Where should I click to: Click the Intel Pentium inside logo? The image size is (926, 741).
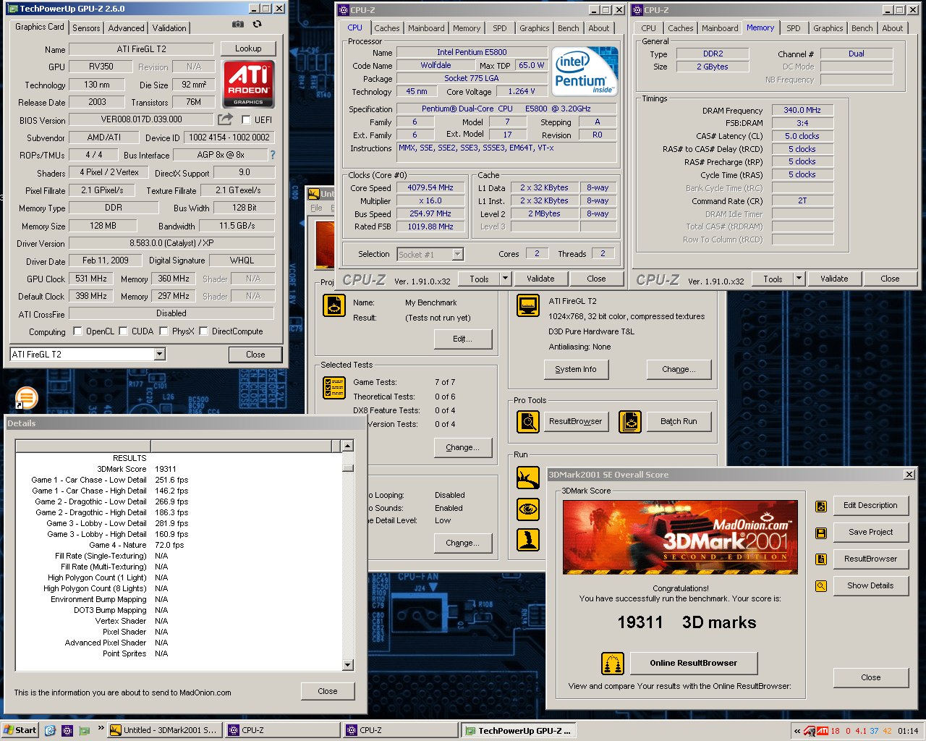(x=585, y=72)
